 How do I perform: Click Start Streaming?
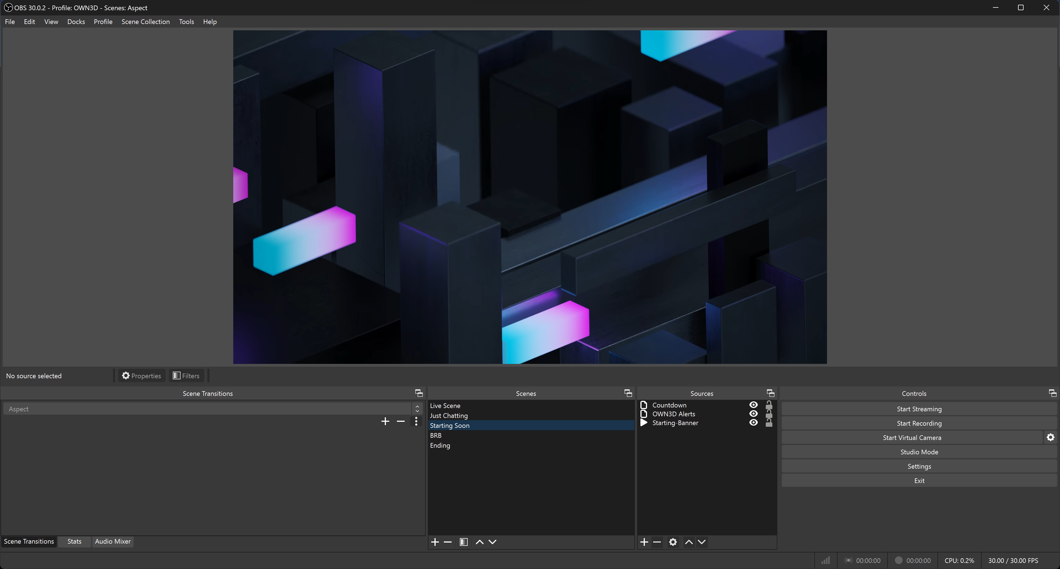coord(919,409)
